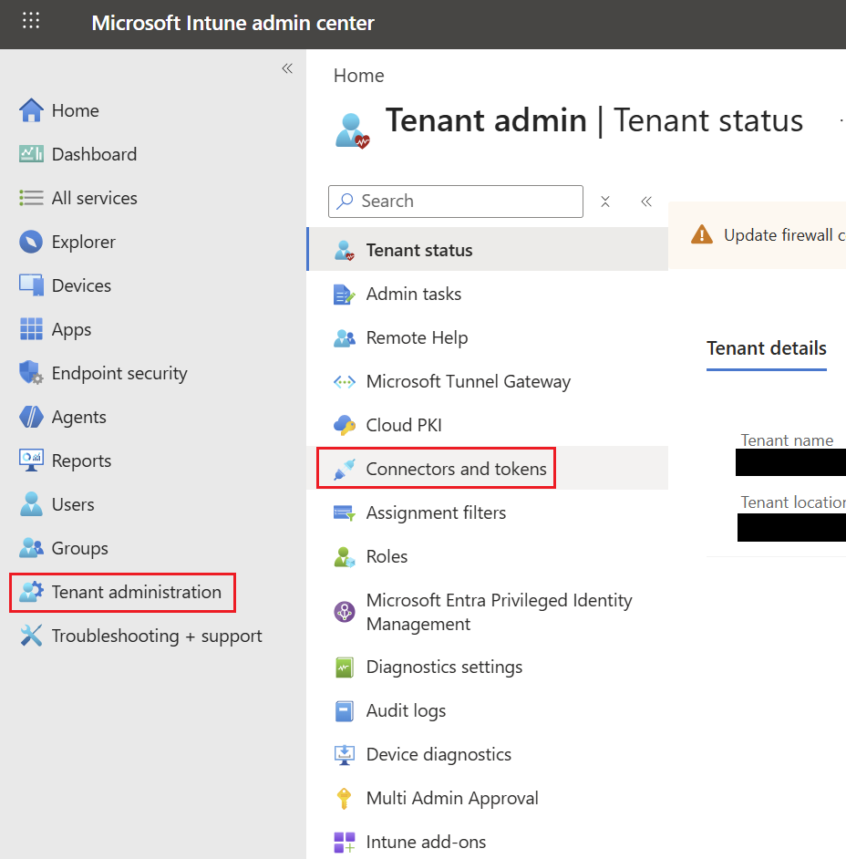Image resolution: width=846 pixels, height=859 pixels.
Task: Click the Admin tasks document icon
Action: pos(345,295)
